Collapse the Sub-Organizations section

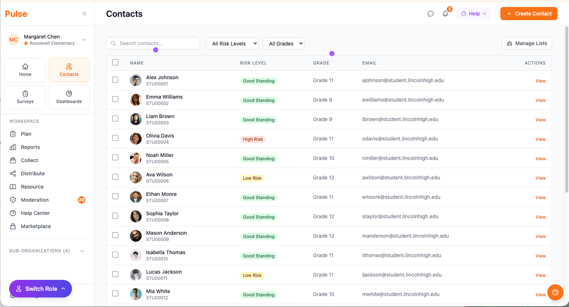(82, 251)
